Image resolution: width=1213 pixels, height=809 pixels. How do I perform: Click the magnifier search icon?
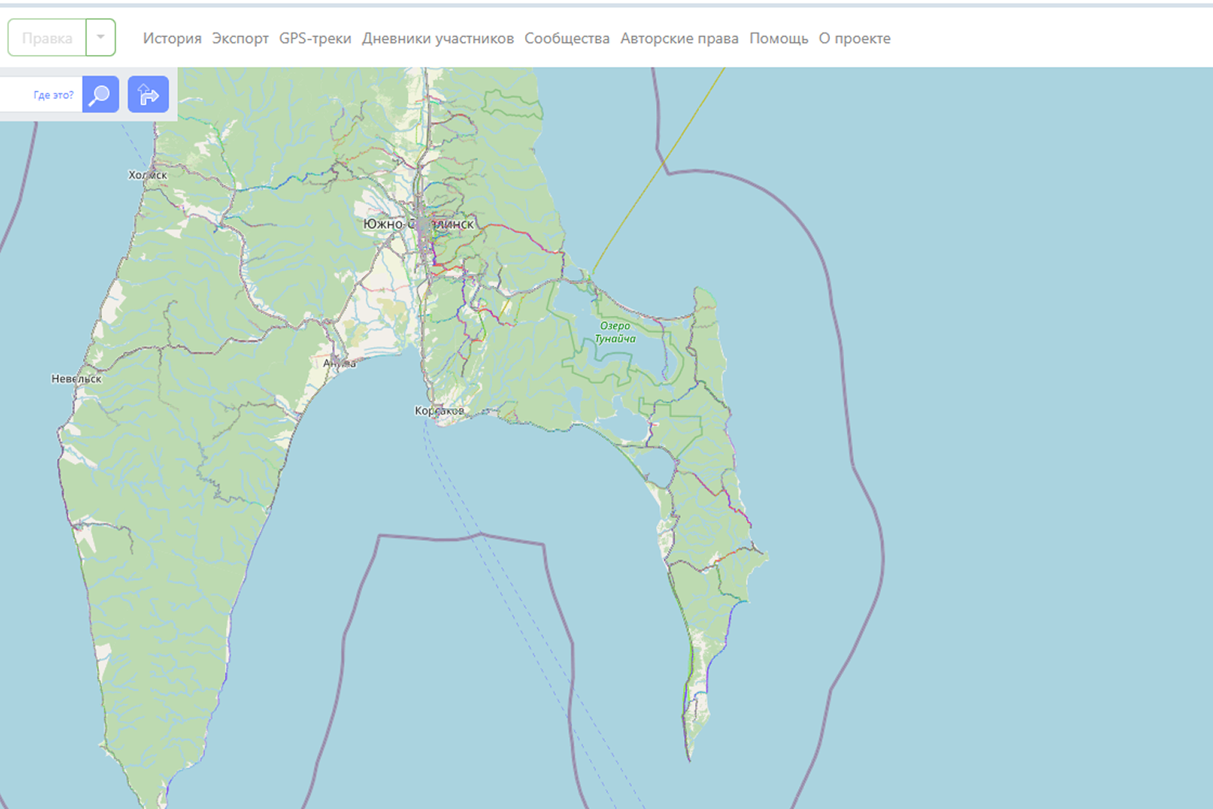click(99, 93)
